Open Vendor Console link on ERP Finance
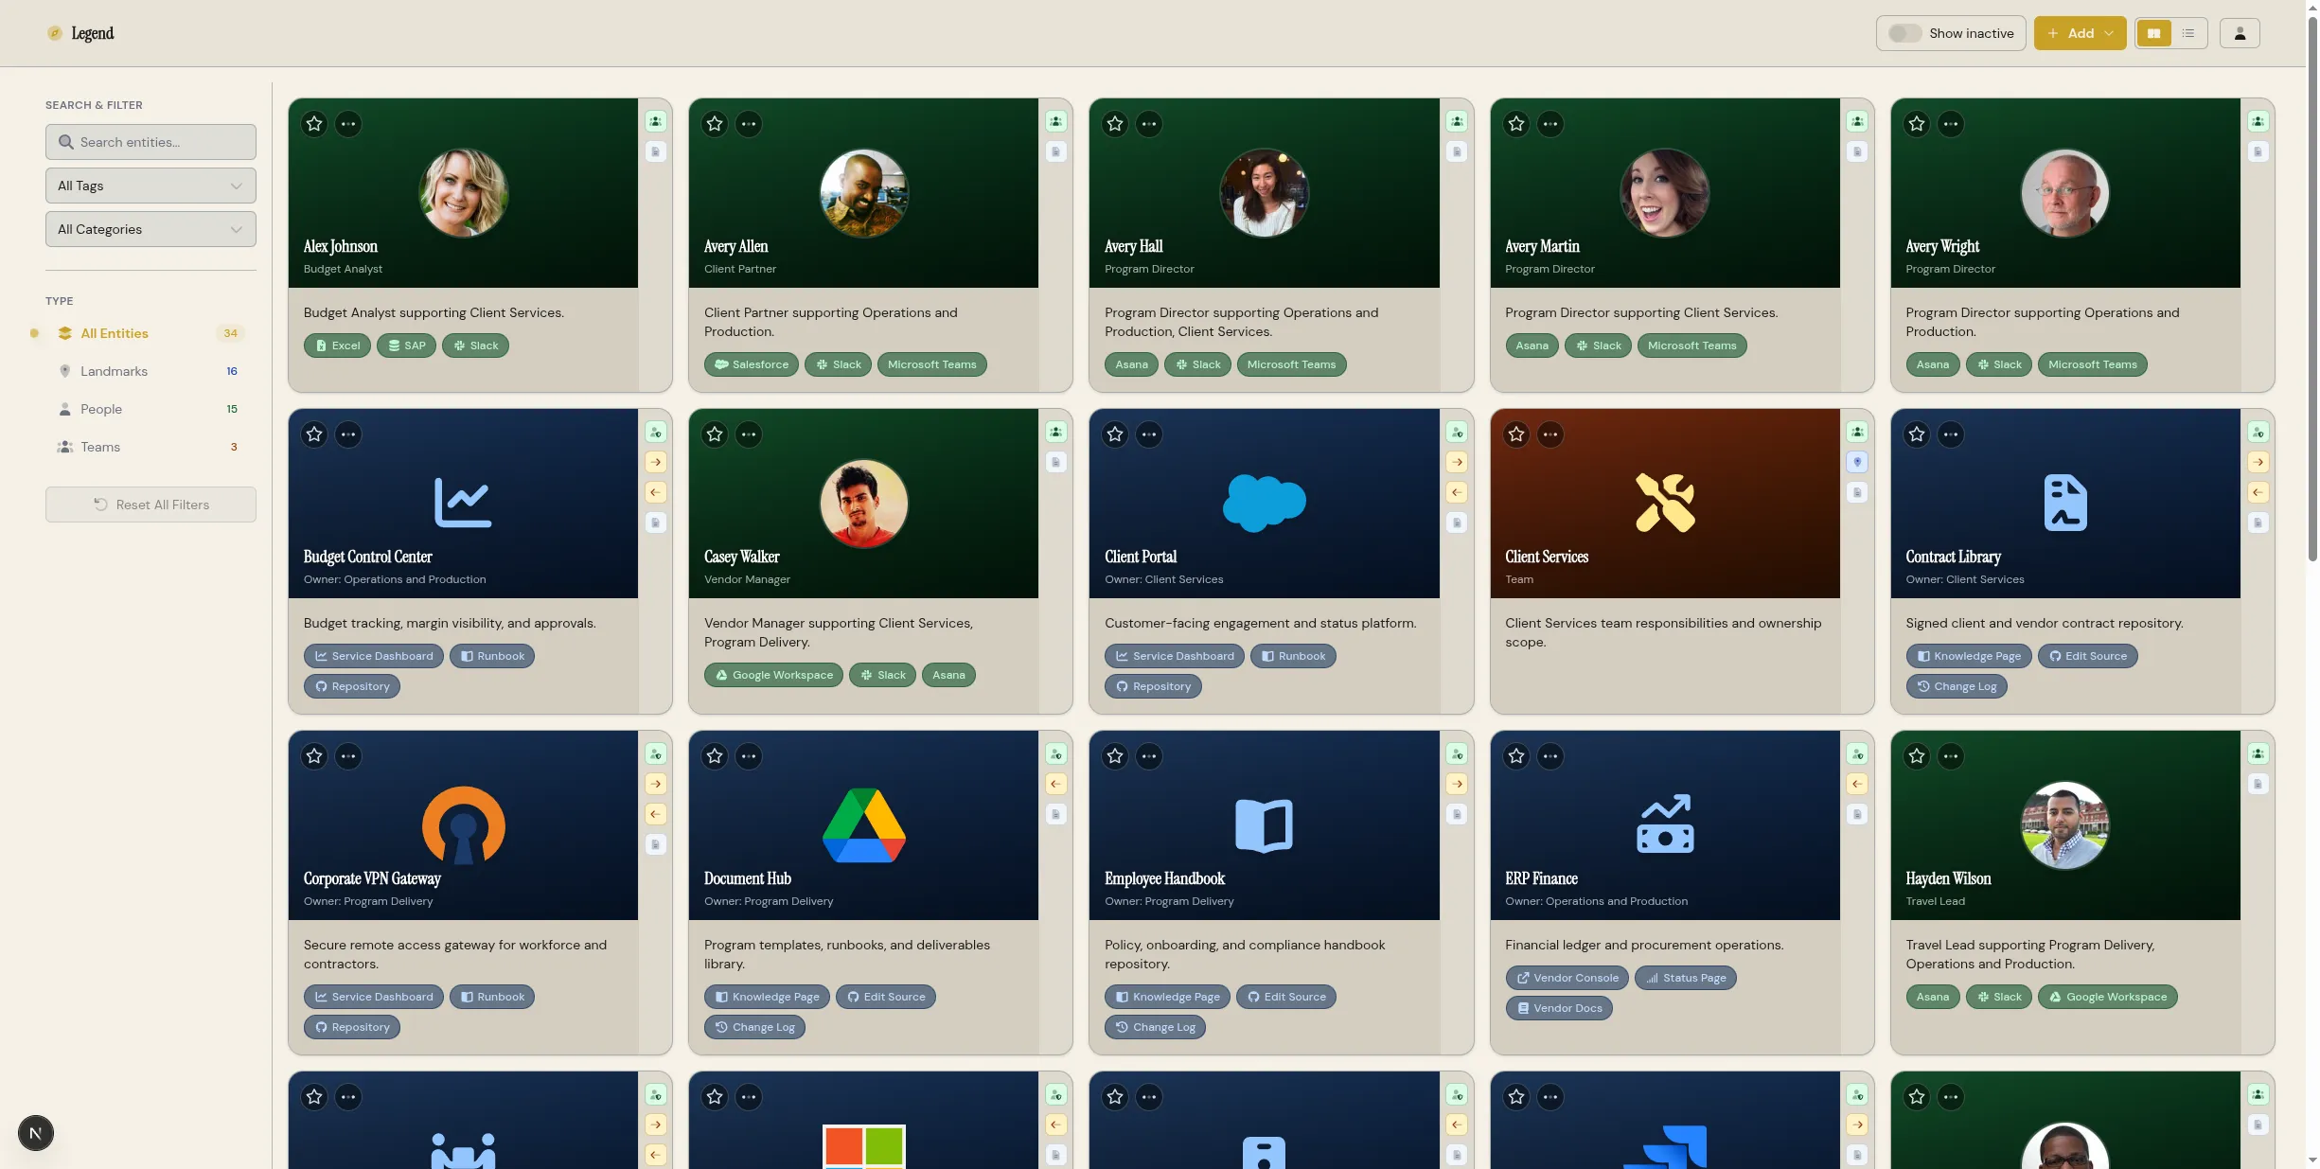The height and width of the screenshot is (1169, 2320). pyautogui.click(x=1567, y=978)
